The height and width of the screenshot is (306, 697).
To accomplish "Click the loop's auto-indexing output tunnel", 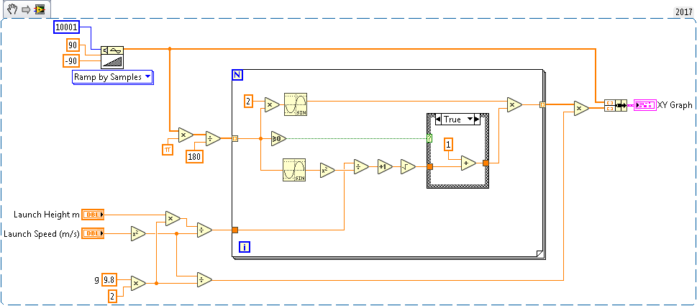I will (x=542, y=104).
